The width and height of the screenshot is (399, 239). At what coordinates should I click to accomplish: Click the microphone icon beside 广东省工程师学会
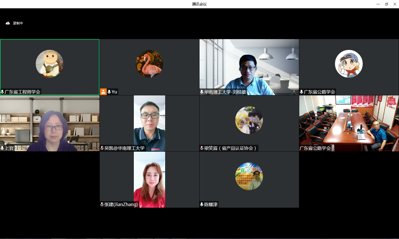coord(2,92)
